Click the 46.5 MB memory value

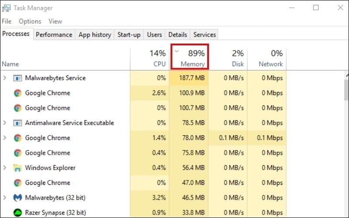click(x=193, y=198)
